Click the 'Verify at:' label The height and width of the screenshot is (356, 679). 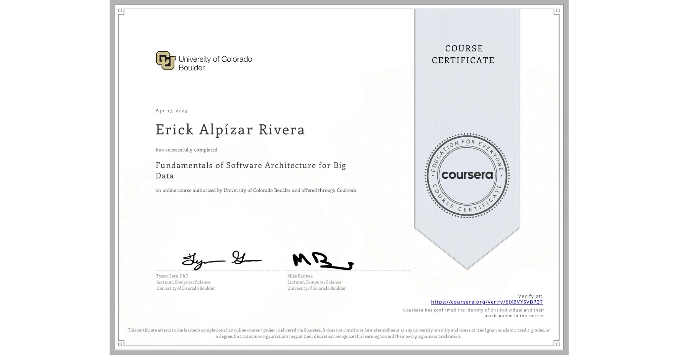530,296
